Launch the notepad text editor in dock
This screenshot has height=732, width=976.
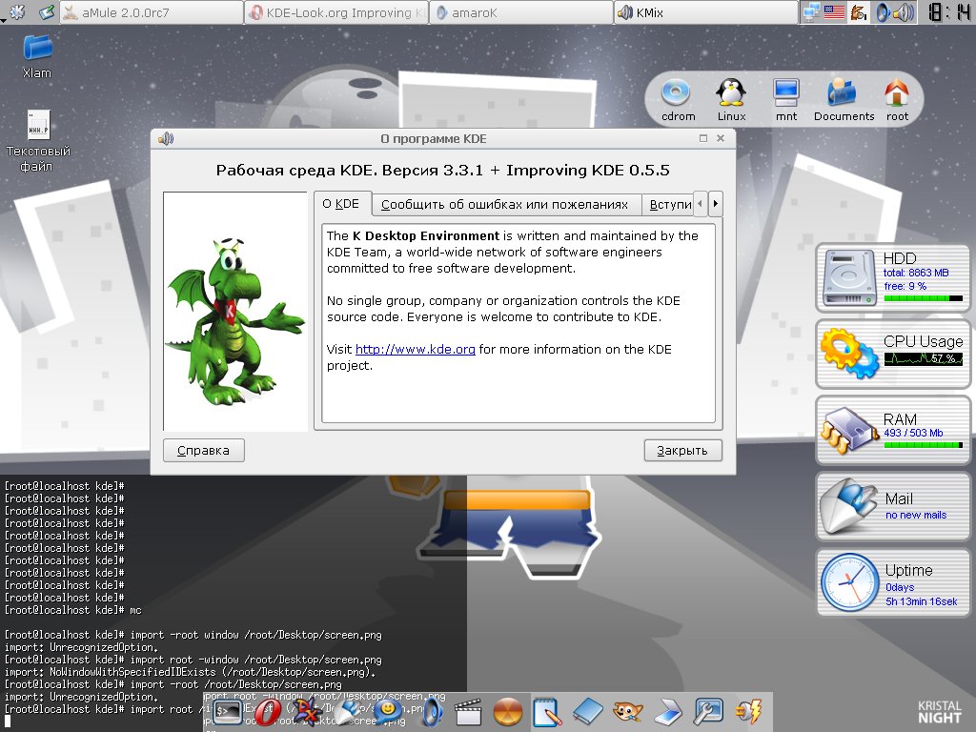click(x=547, y=711)
